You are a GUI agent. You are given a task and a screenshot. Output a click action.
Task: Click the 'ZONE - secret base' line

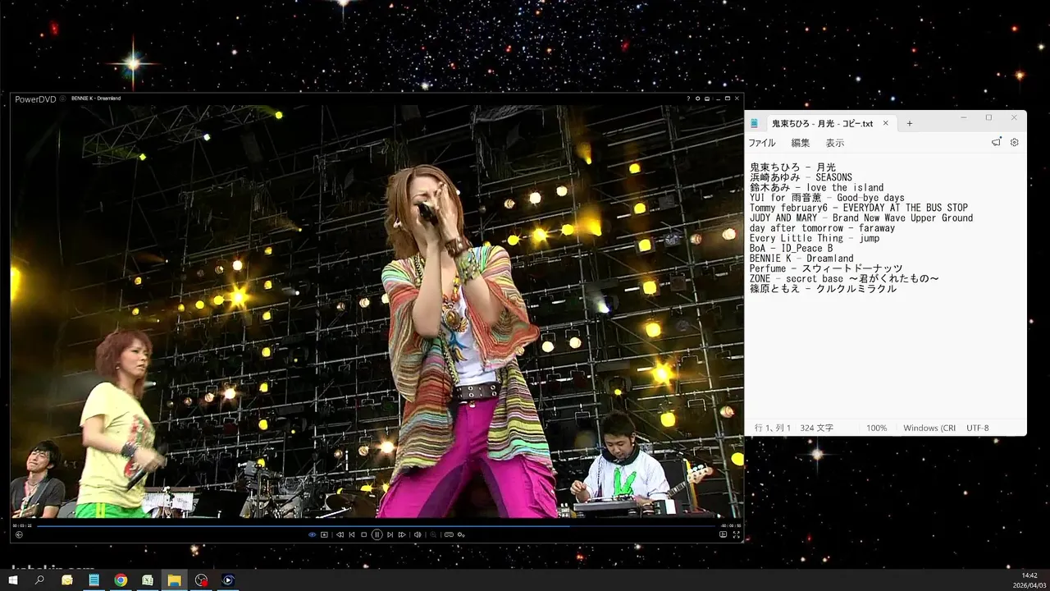pos(844,278)
